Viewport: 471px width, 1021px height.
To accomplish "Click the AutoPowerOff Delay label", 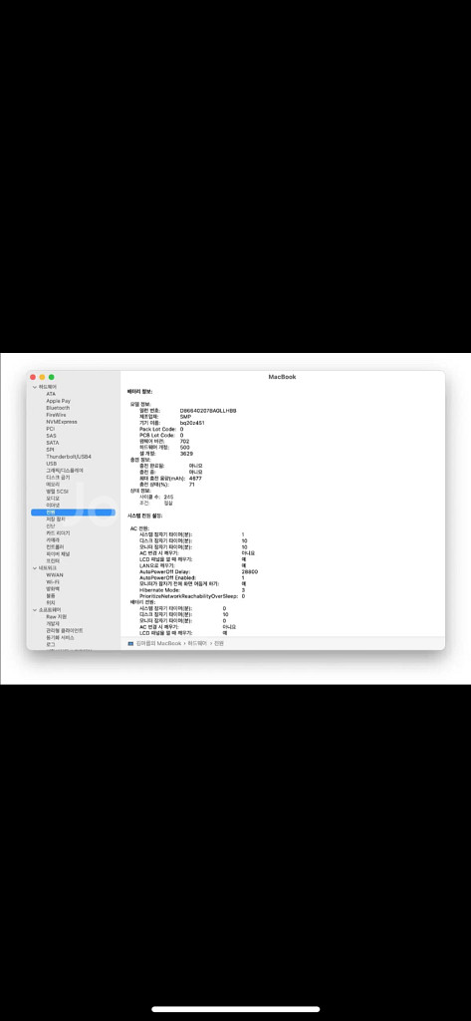I will pyautogui.click(x=164, y=571).
